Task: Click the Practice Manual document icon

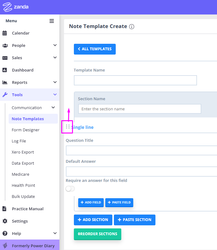Action: (x=5, y=209)
